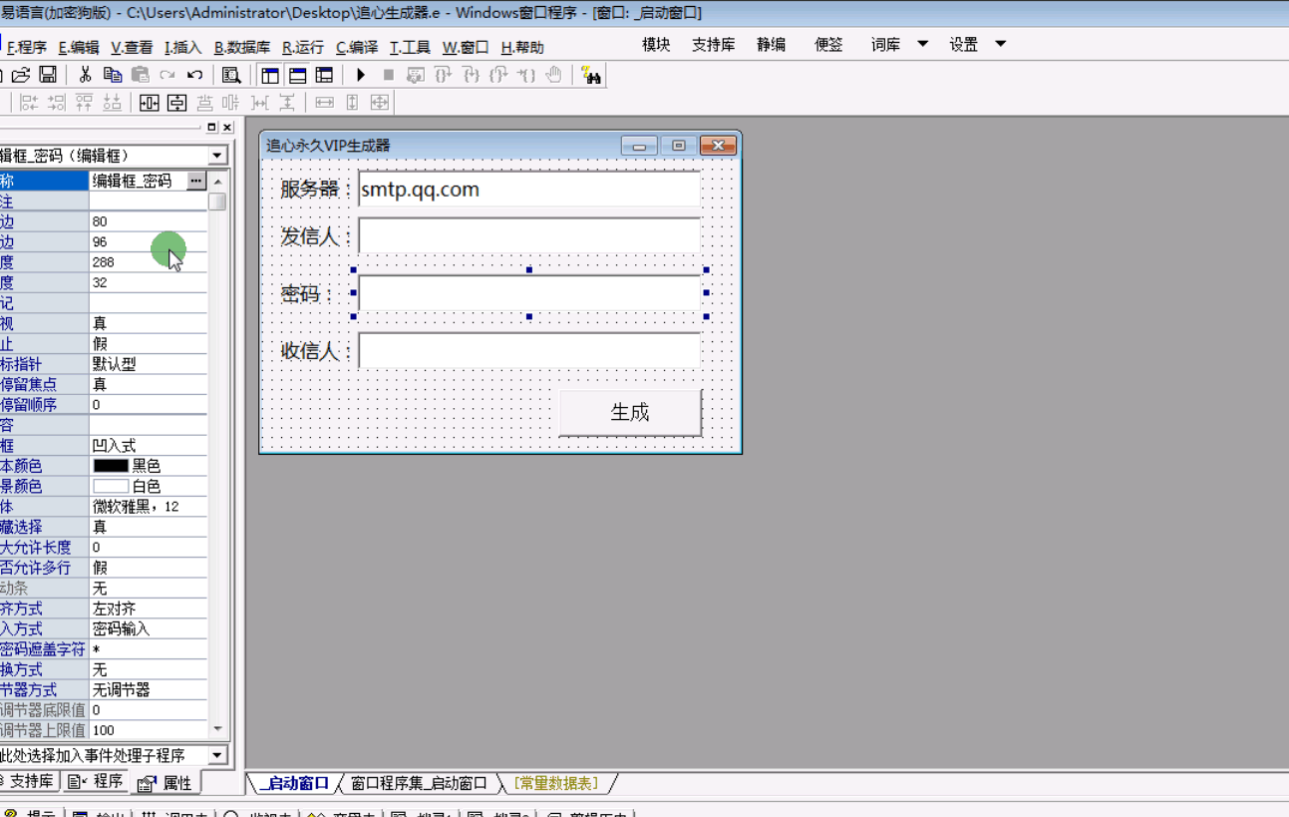Click the 模块 toolbar button
This screenshot has width=1289, height=817.
pyautogui.click(x=656, y=44)
